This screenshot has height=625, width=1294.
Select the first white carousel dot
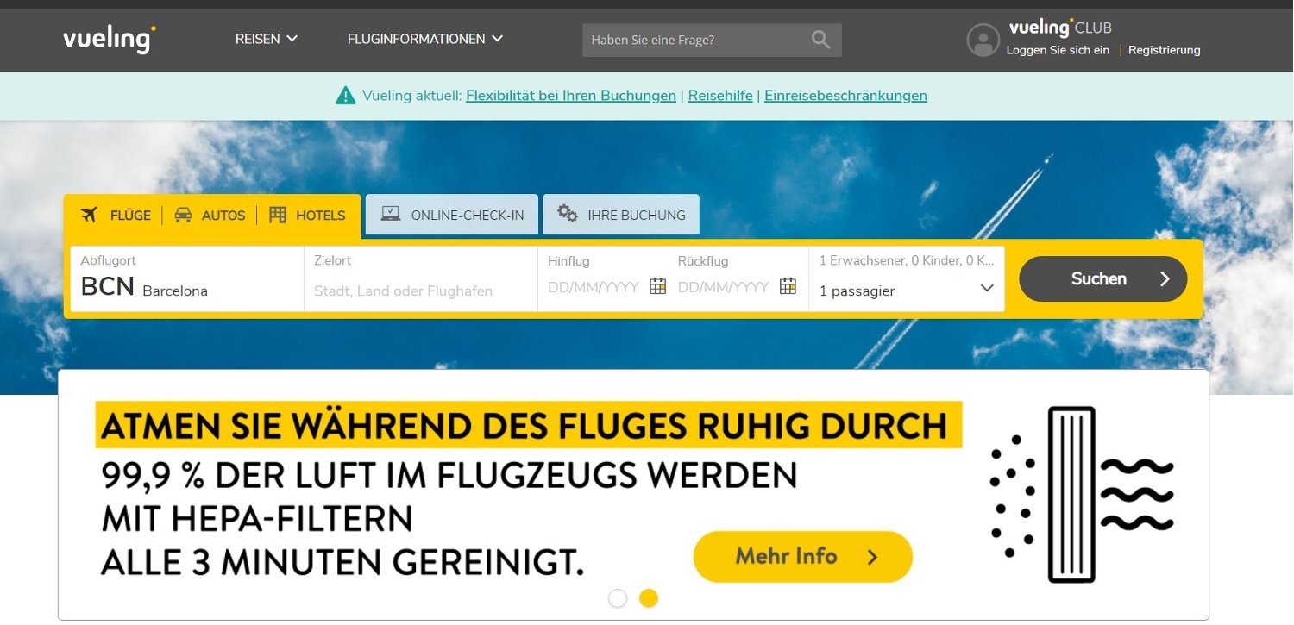click(x=618, y=598)
